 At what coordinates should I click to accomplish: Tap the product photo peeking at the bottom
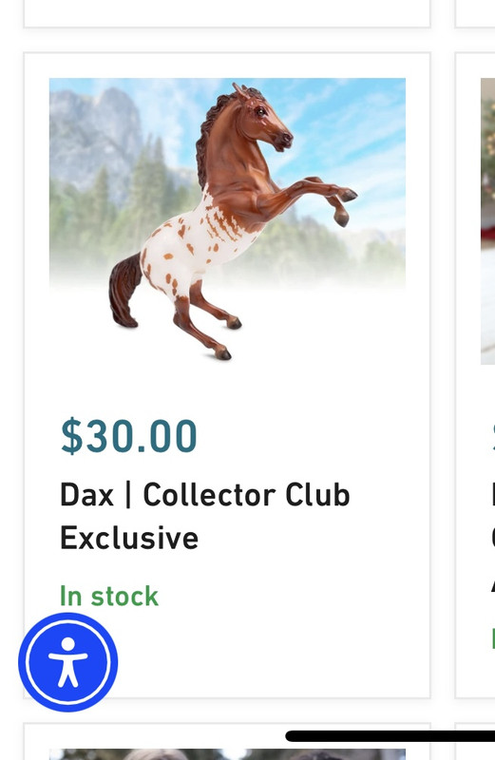(x=227, y=754)
